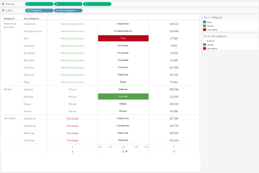The image size is (259, 173).
Task: Select the Sub-categoria pill on the Linhas shelf
Action: (x=68, y=10)
